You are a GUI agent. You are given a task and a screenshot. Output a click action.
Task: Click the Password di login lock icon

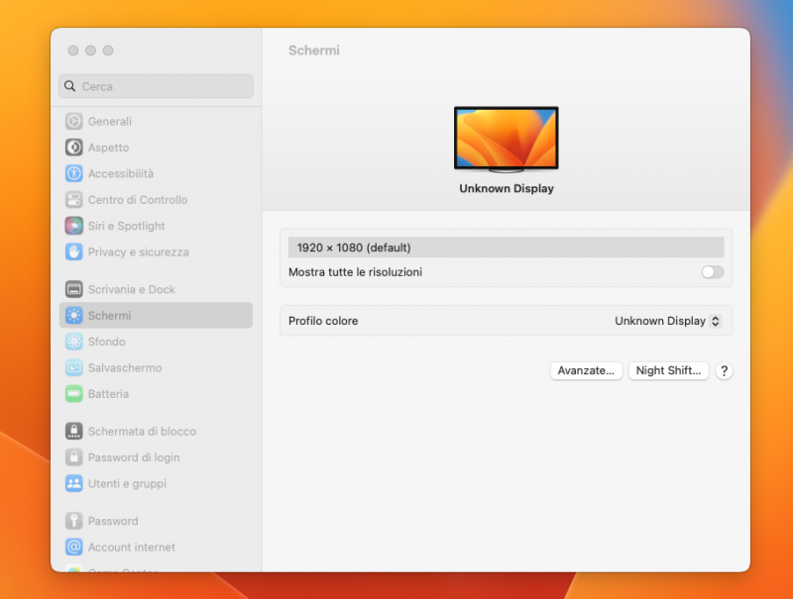(x=73, y=457)
